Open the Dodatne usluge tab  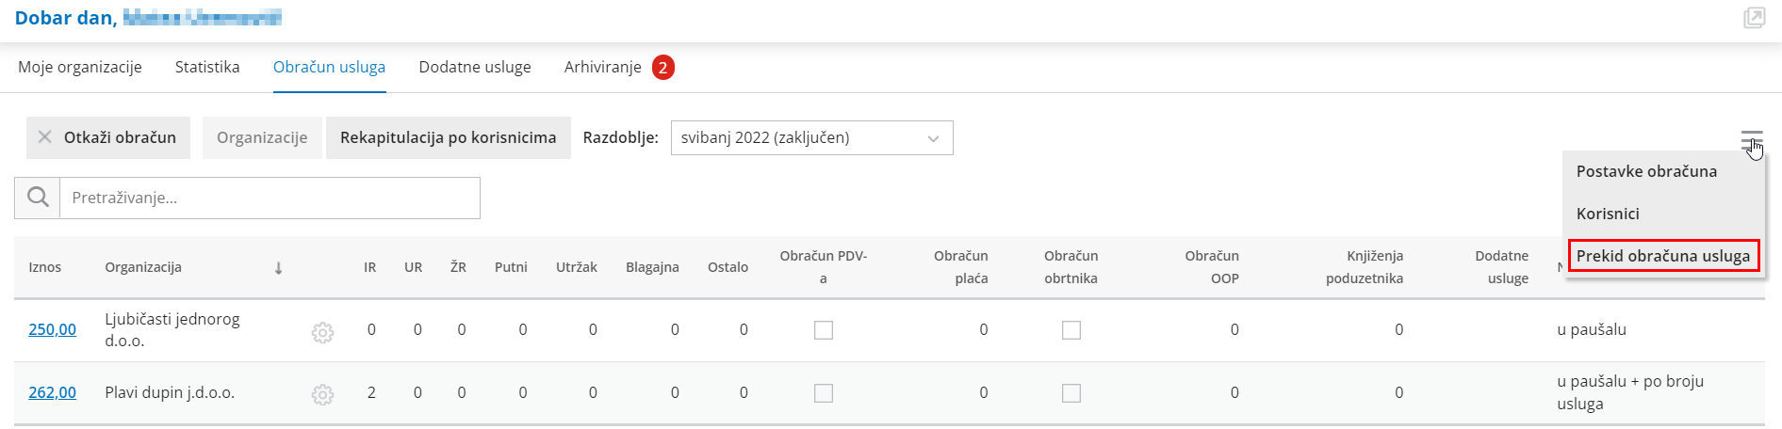(475, 68)
